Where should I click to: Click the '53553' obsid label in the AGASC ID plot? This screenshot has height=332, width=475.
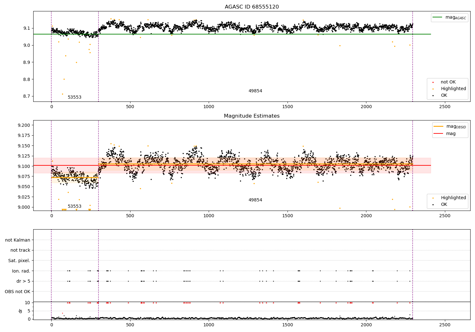(75, 97)
